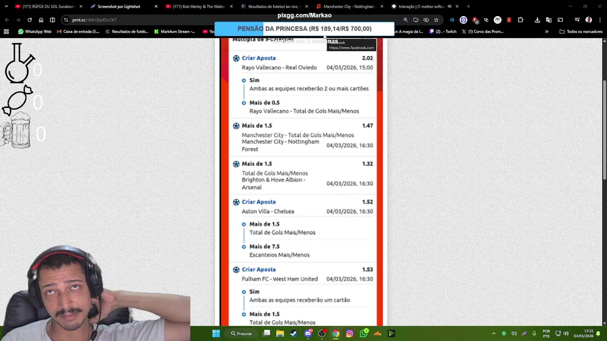Open the media controls icon

[577, 20]
